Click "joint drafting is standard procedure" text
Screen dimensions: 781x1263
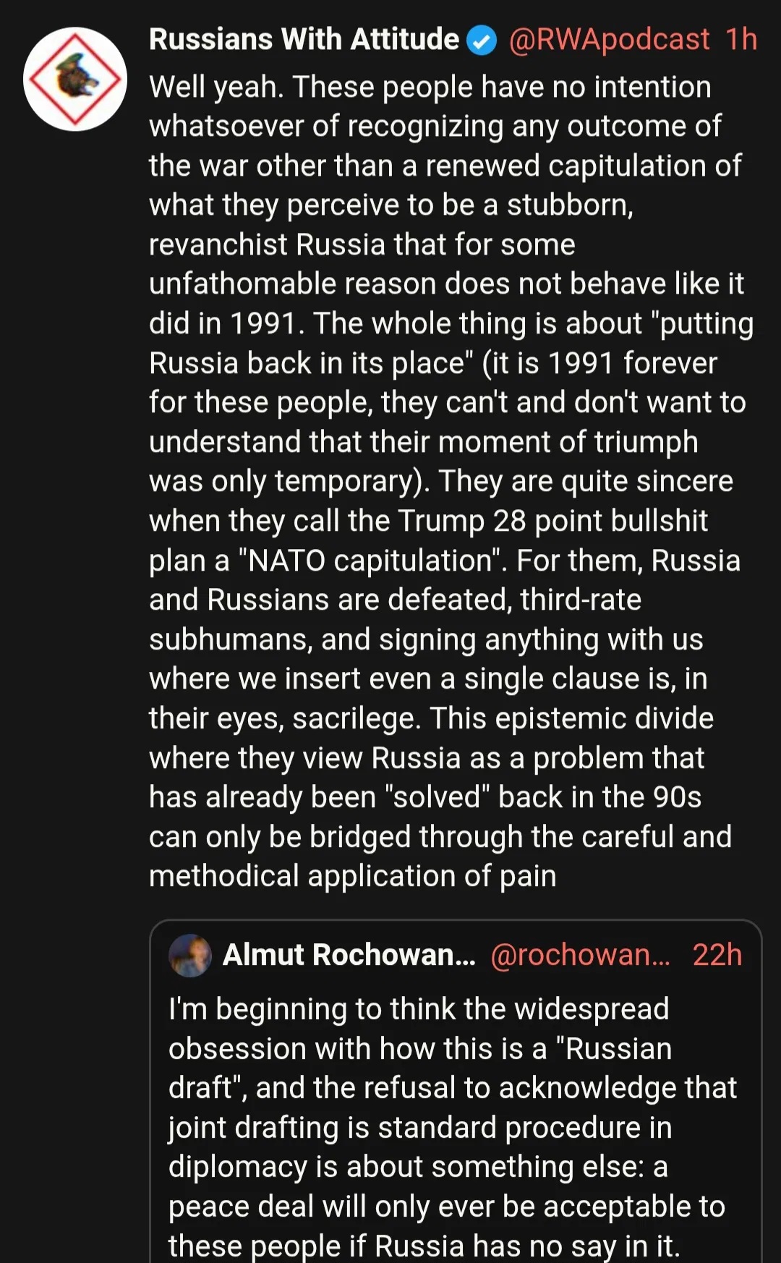coord(419,1128)
